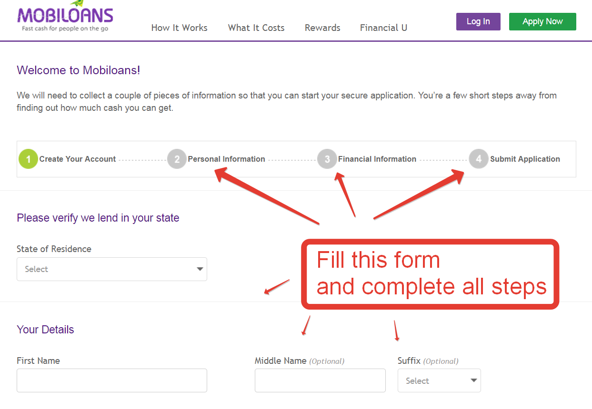Click step 2 circle icon

[x=177, y=159]
